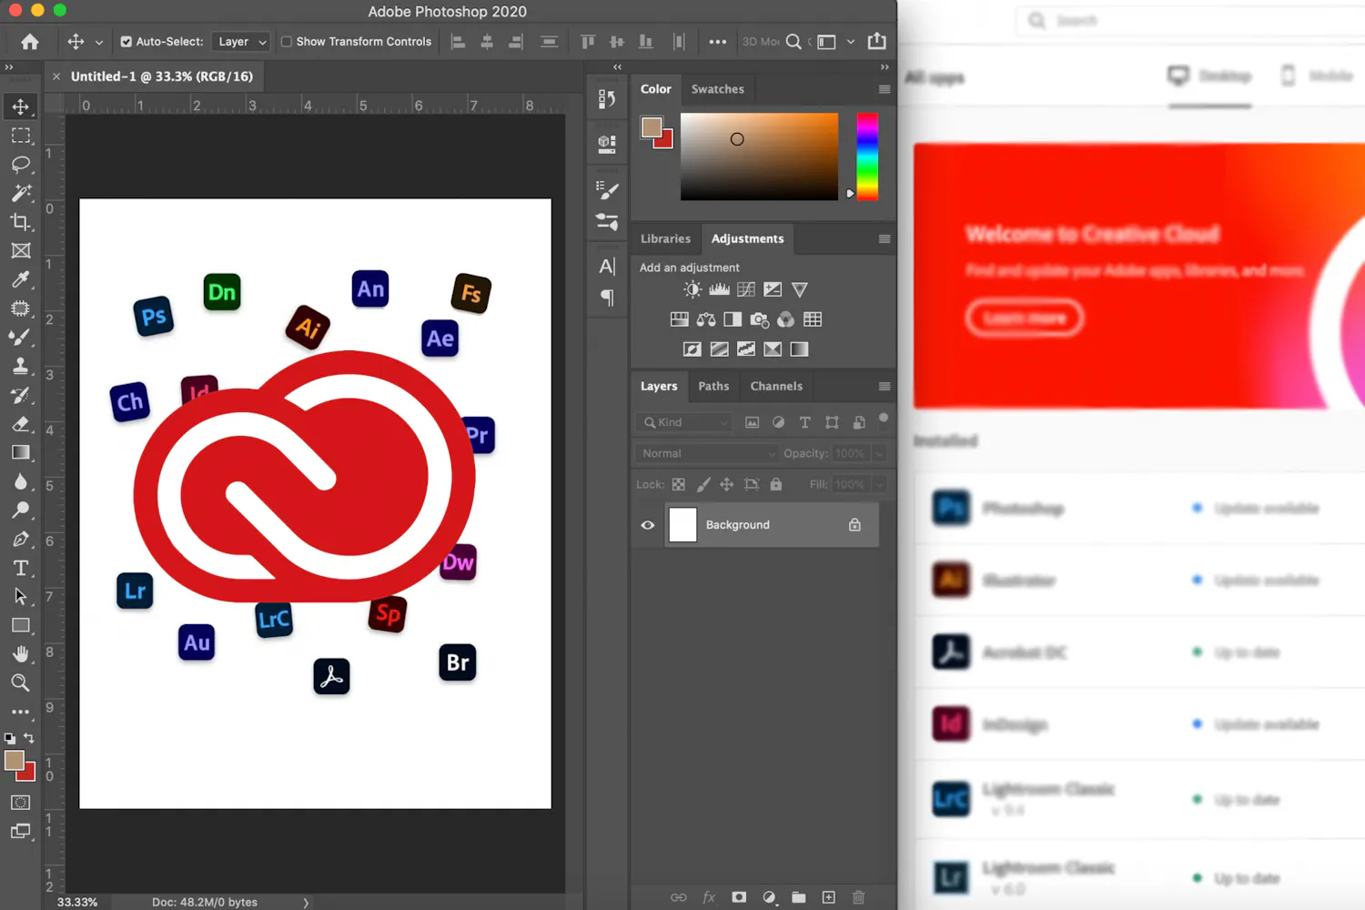
Task: Go to Photoshop Home screen
Action: point(30,42)
